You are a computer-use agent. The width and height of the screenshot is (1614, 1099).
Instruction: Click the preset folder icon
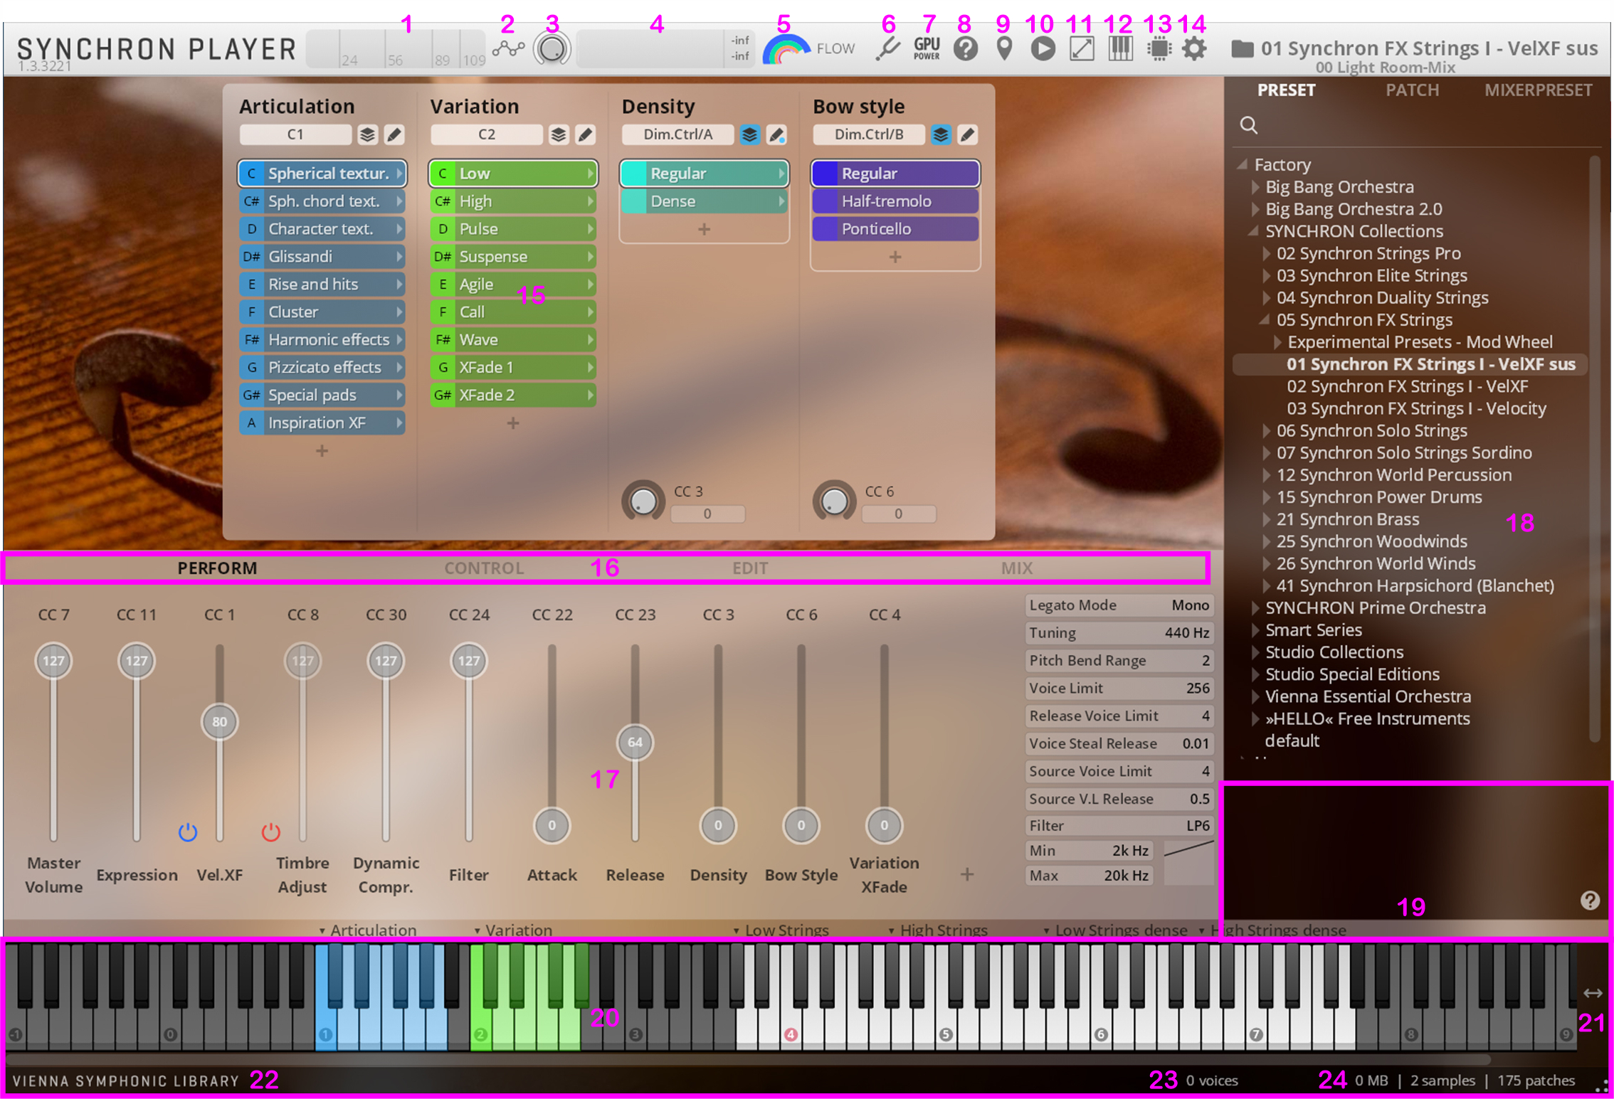(x=1243, y=48)
